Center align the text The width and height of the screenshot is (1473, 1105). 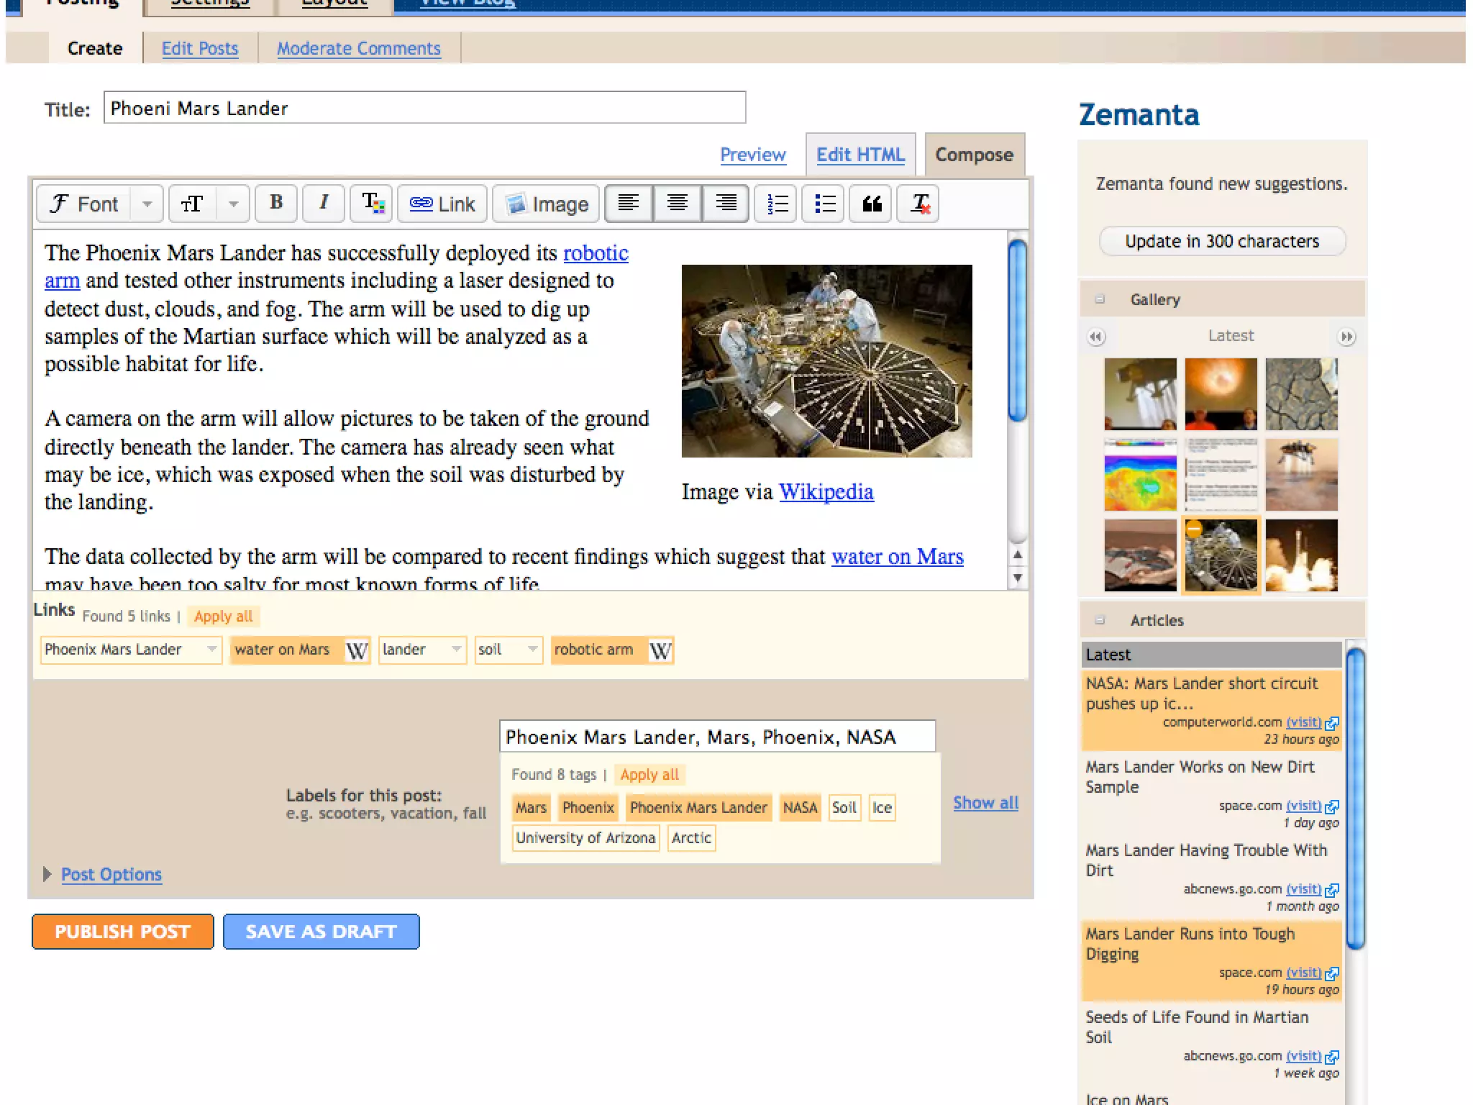tap(677, 204)
